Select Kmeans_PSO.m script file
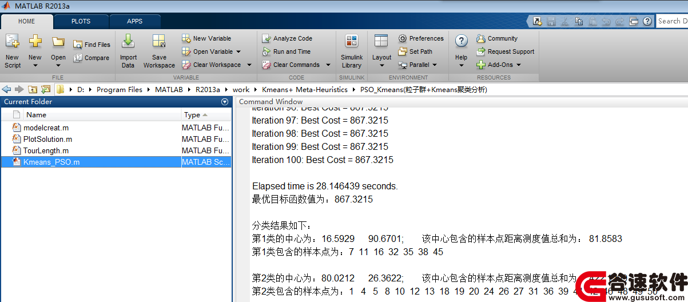 [x=116, y=162]
